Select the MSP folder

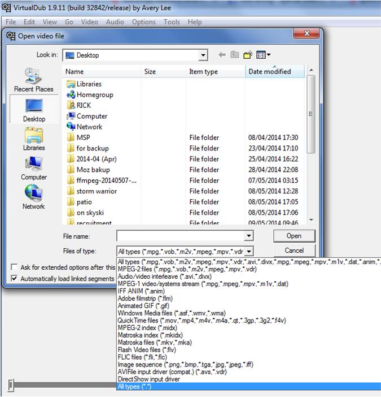(x=78, y=137)
